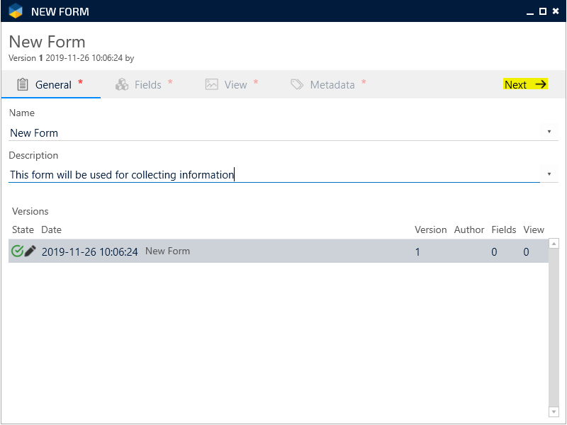Viewport: 567px width, 425px height.
Task: Click the green checkmark state icon
Action: [18, 251]
